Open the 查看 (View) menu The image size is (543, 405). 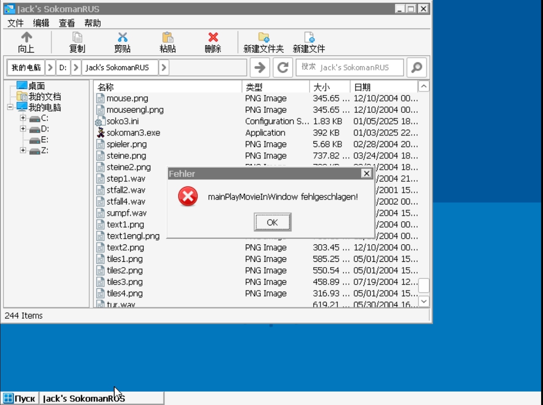pyautogui.click(x=67, y=23)
